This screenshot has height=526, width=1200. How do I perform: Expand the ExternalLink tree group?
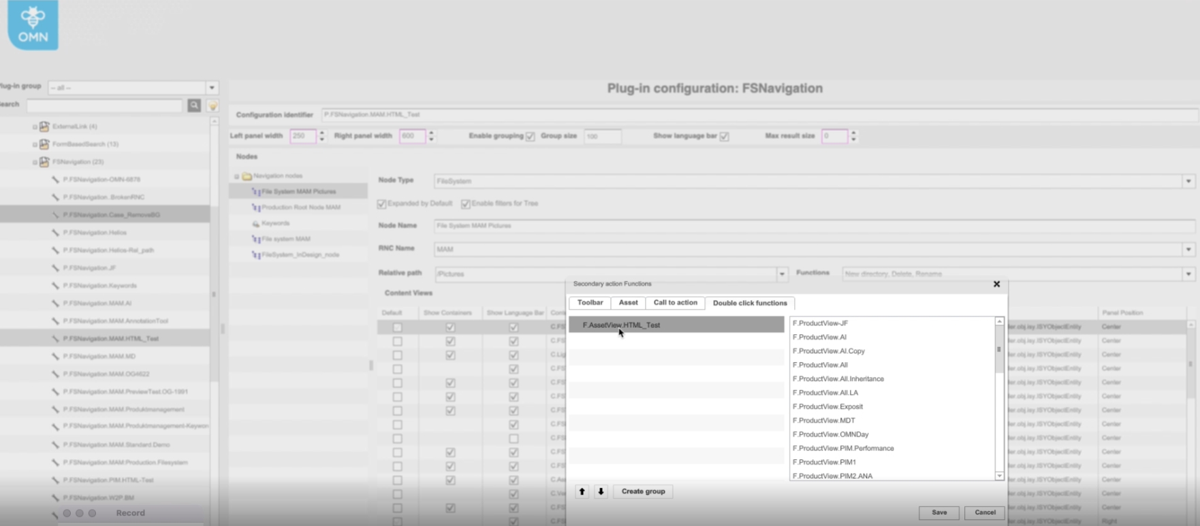point(35,127)
